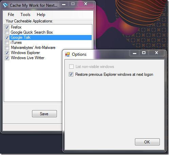Open the File menu
169x155 pixels.
tap(11, 15)
